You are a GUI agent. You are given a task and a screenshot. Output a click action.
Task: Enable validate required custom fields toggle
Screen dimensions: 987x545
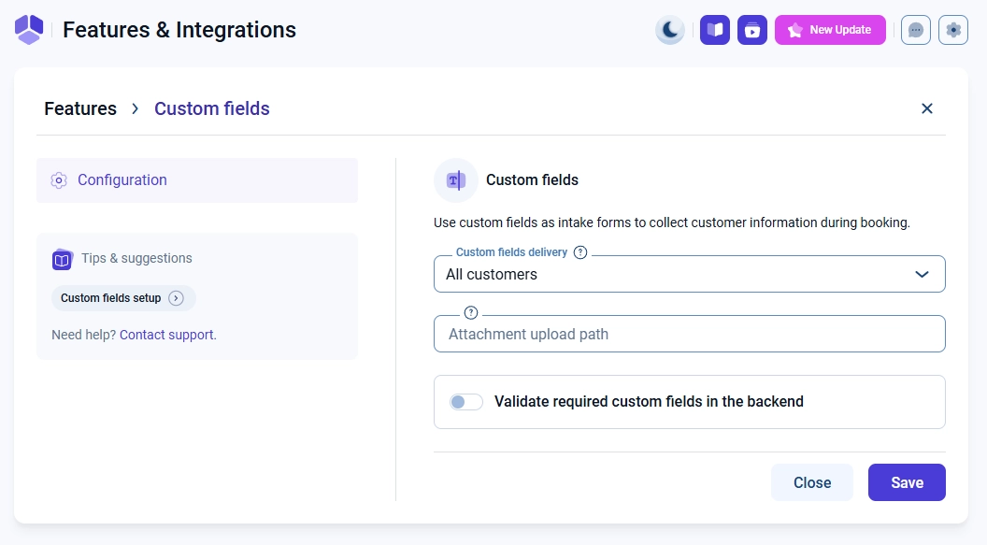tap(465, 402)
